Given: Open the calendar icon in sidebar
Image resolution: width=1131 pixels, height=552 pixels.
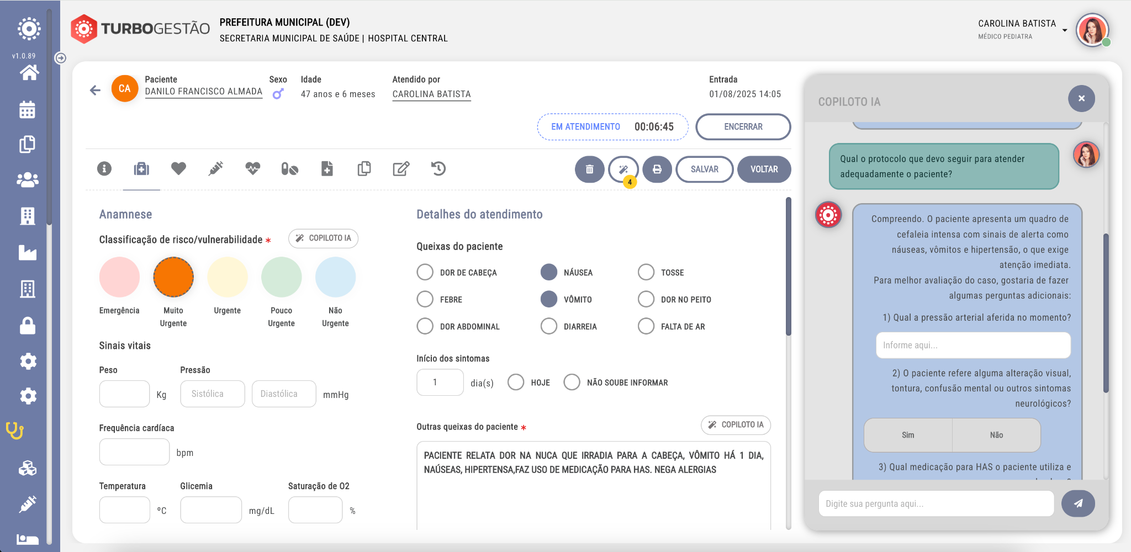Looking at the screenshot, I should click(x=27, y=110).
